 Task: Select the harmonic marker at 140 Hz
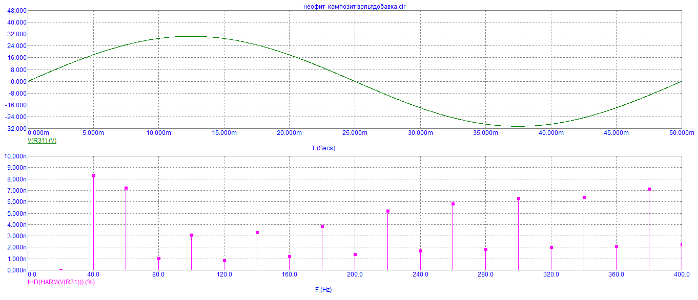257,233
